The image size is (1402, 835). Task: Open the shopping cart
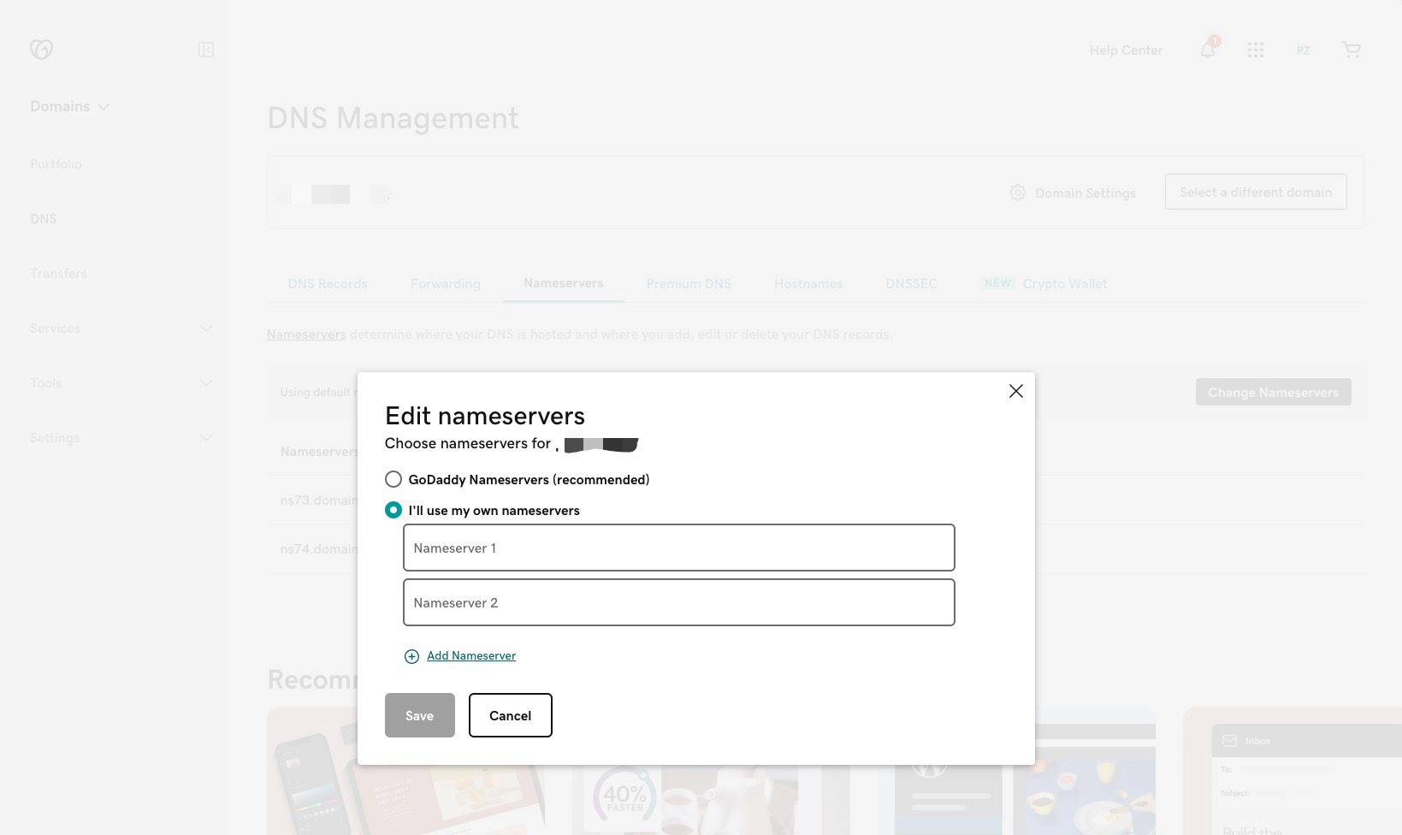coord(1351,50)
